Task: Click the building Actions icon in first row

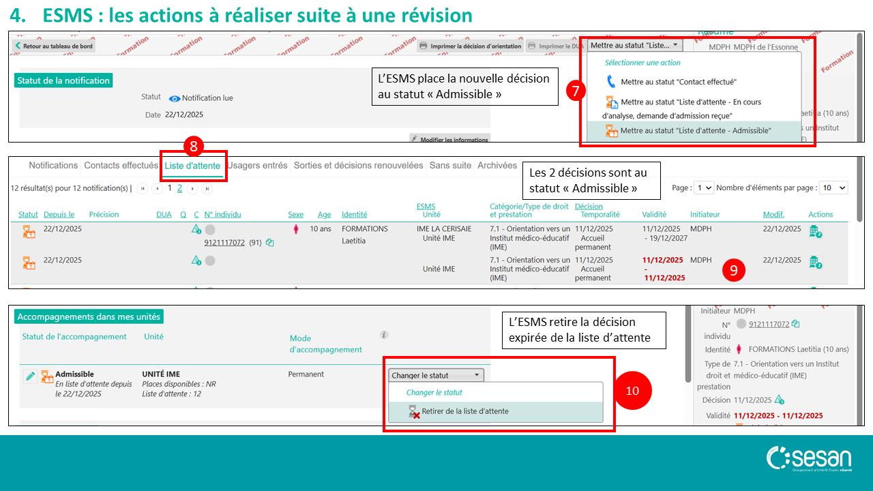Action: (815, 232)
